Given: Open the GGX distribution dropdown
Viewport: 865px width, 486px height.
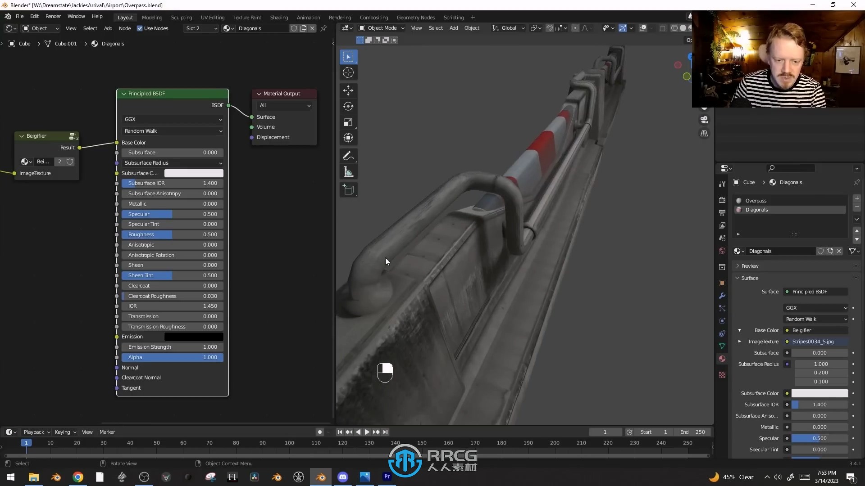Looking at the screenshot, I should point(172,119).
